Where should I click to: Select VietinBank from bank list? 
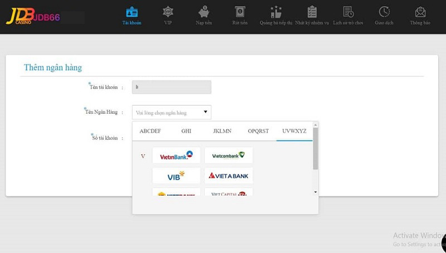click(176, 155)
